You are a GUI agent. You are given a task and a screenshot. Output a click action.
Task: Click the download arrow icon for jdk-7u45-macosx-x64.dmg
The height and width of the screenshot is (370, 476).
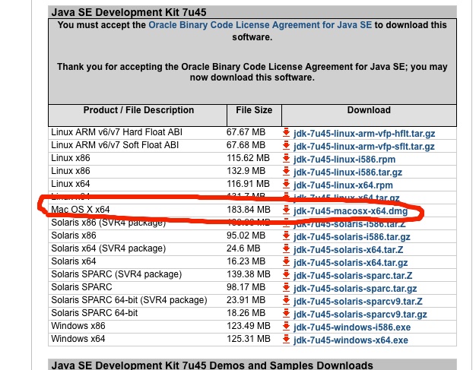click(x=286, y=210)
